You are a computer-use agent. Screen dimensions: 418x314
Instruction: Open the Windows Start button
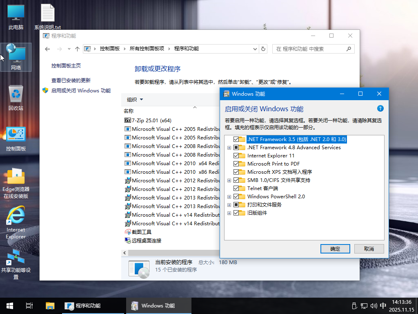coord(10,306)
